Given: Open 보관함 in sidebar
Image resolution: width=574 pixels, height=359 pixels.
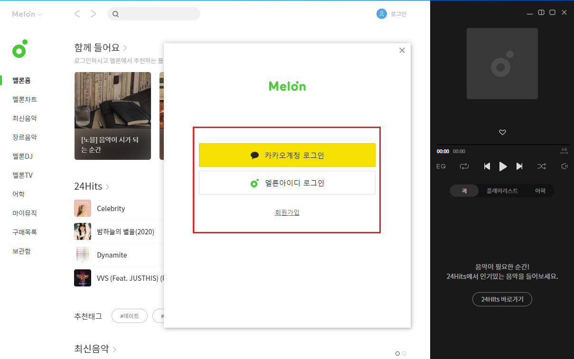Looking at the screenshot, I should pos(21,251).
